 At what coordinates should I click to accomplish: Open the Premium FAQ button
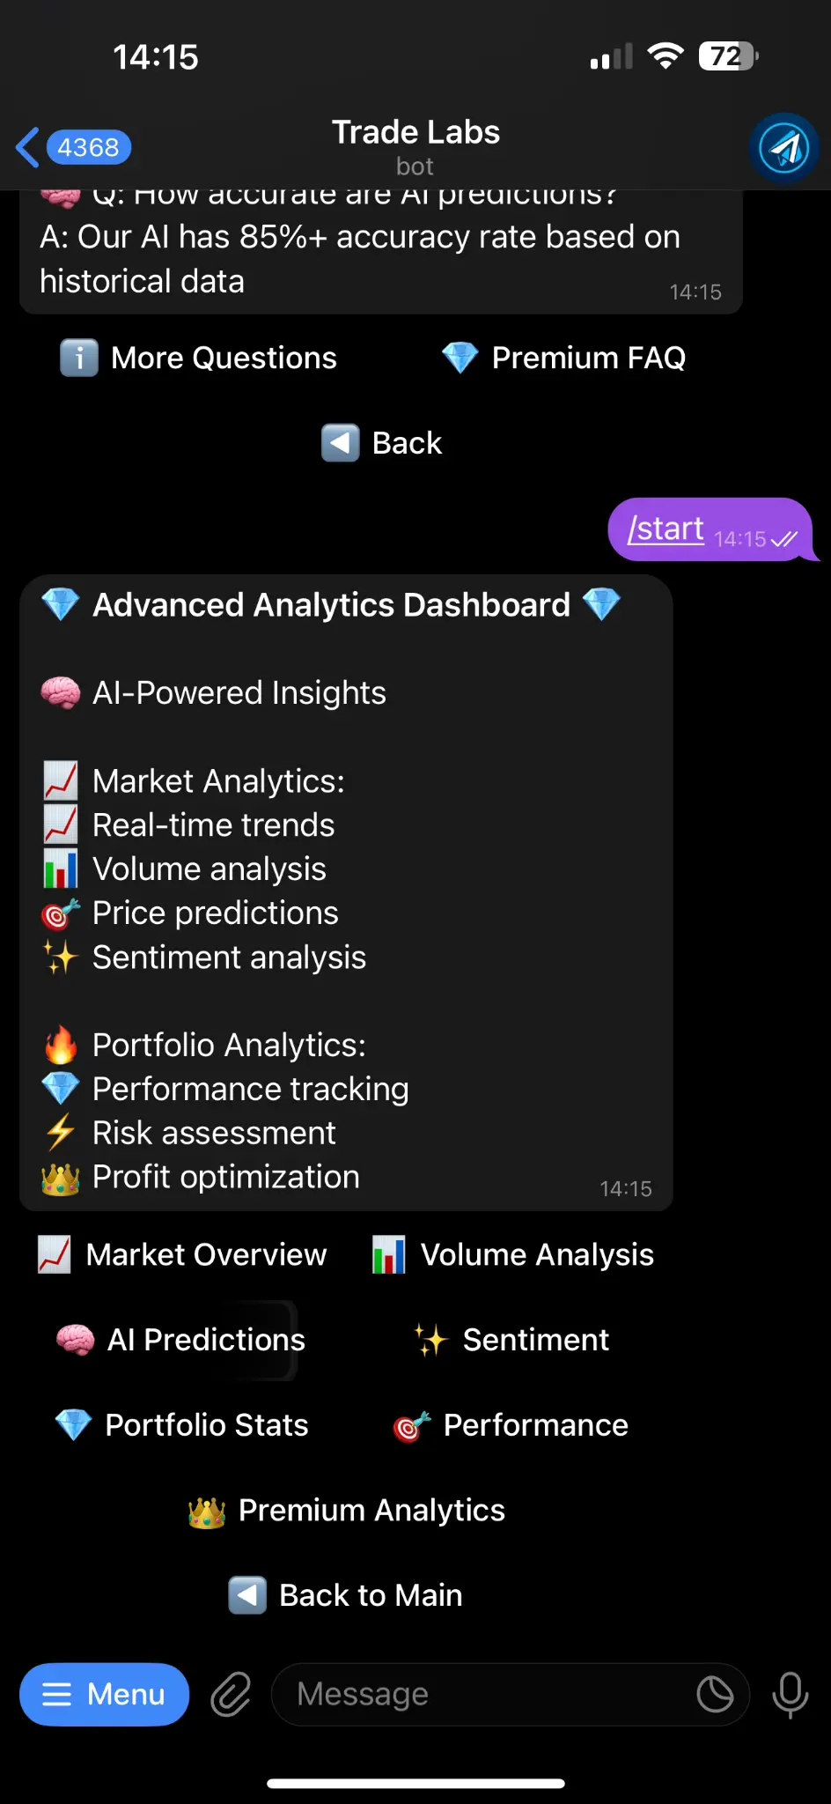[x=564, y=359]
